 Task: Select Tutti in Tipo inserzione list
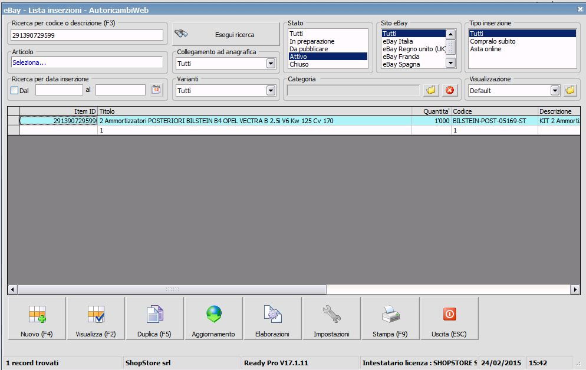coord(522,34)
